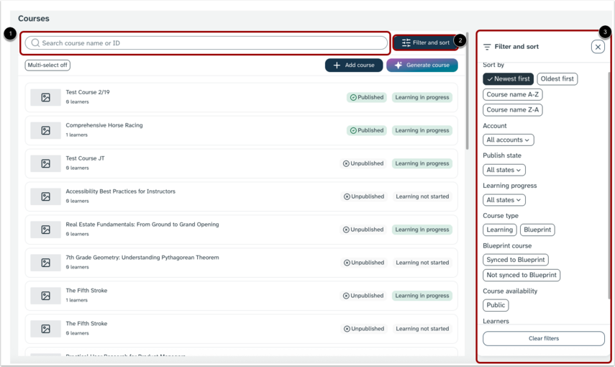Toggle Multi-select off button
This screenshot has width=615, height=367.
(x=47, y=65)
